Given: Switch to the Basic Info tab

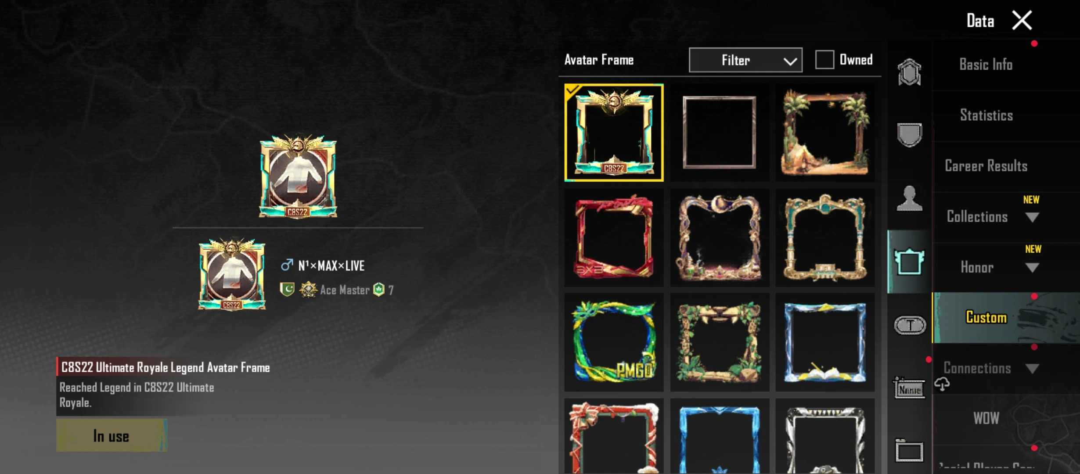Looking at the screenshot, I should tap(986, 65).
